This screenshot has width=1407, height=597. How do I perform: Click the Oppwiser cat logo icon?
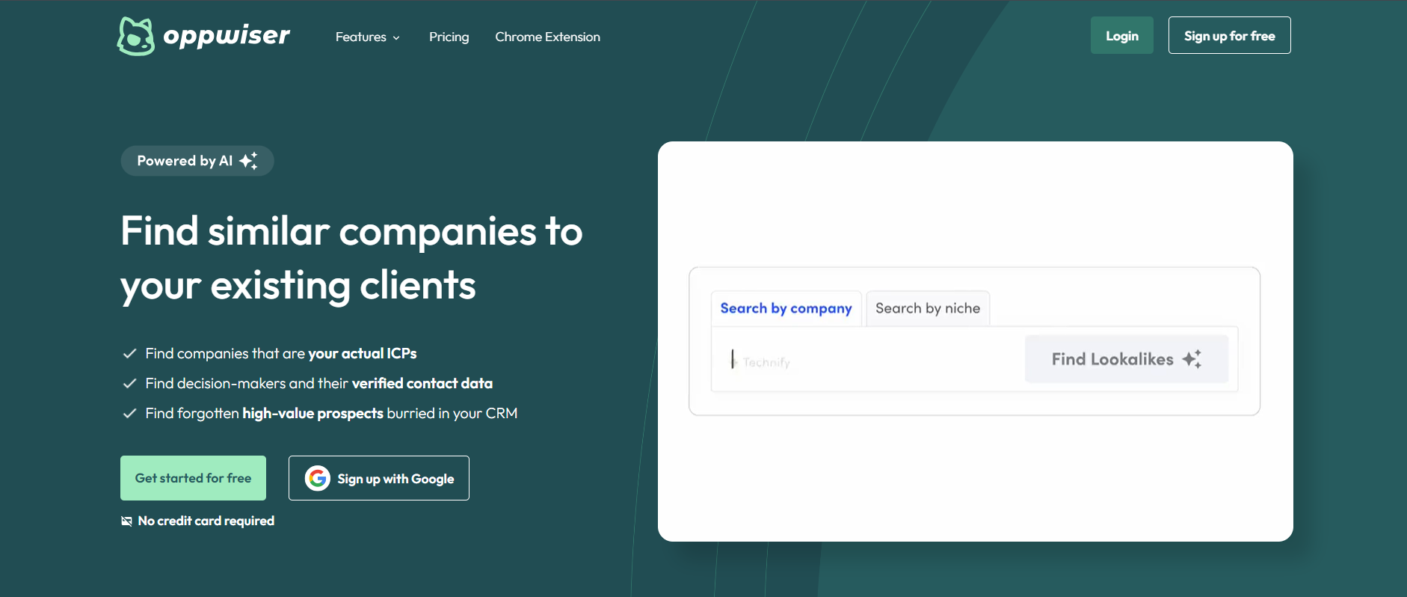[x=135, y=37]
